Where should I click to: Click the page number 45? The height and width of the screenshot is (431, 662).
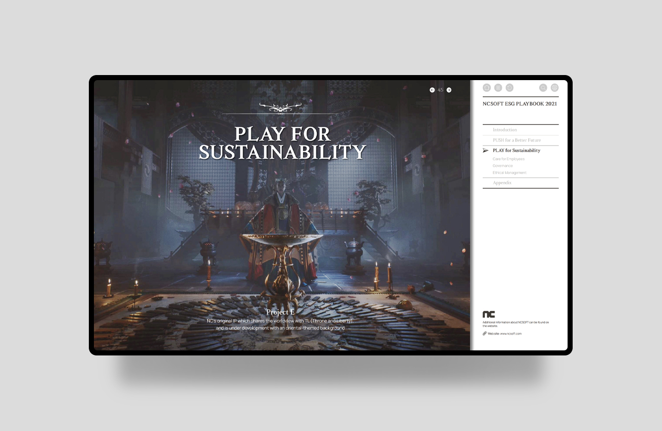tap(440, 90)
